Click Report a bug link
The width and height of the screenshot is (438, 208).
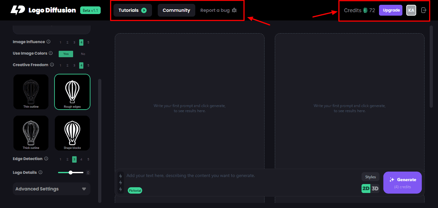click(x=218, y=10)
